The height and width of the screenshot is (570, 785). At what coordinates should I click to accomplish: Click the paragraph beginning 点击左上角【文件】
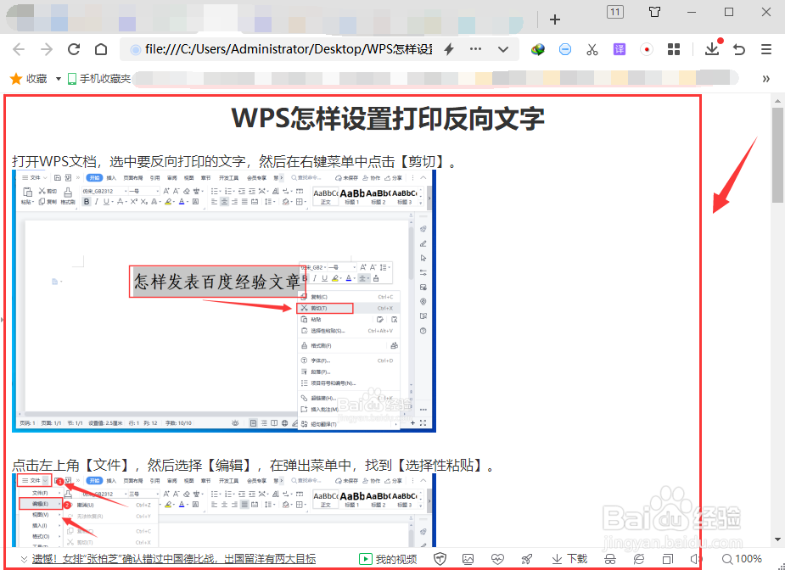click(x=254, y=466)
